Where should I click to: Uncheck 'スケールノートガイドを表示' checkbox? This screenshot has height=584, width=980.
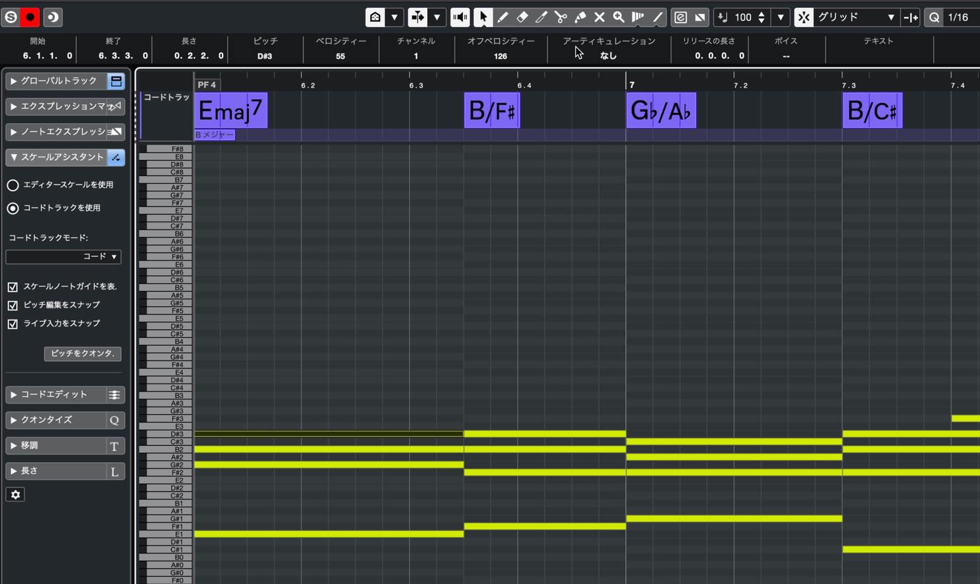coord(13,287)
